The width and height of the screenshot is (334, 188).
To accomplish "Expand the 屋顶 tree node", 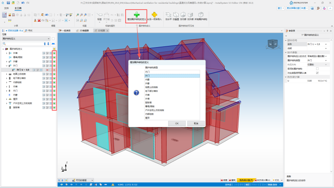I will [x=7, y=99].
